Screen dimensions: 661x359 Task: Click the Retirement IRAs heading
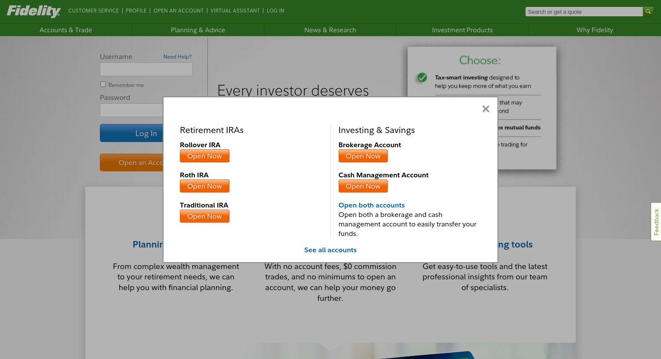(x=212, y=130)
